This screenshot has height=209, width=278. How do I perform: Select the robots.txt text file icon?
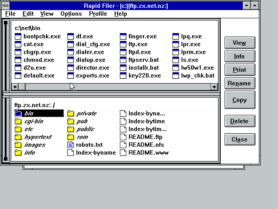click(70, 145)
